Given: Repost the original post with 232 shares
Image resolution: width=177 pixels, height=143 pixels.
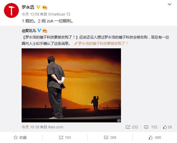Looking at the screenshot, I should click(132, 127).
